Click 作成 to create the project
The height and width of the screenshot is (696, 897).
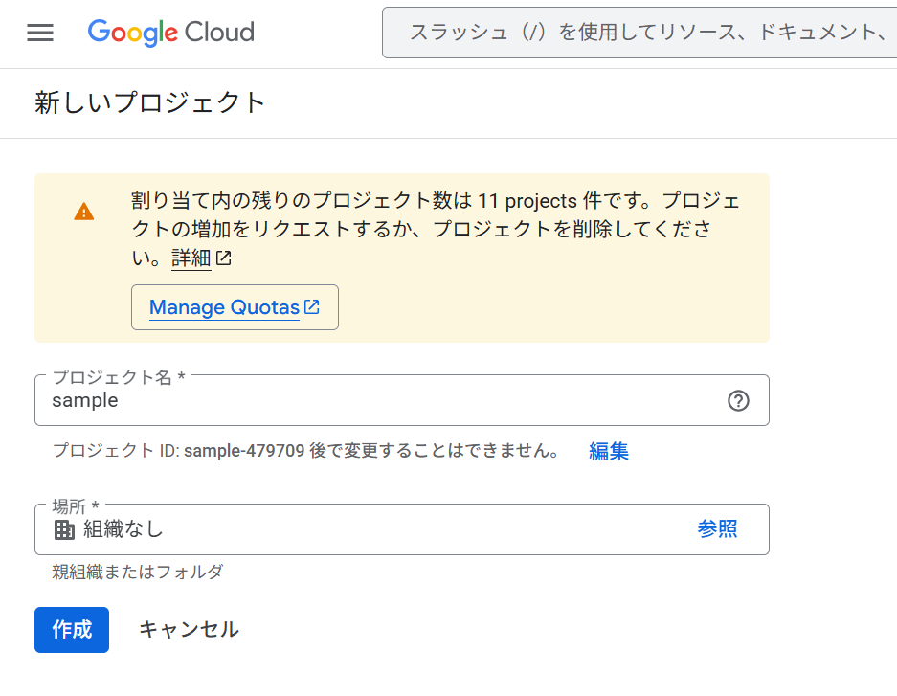[71, 630]
